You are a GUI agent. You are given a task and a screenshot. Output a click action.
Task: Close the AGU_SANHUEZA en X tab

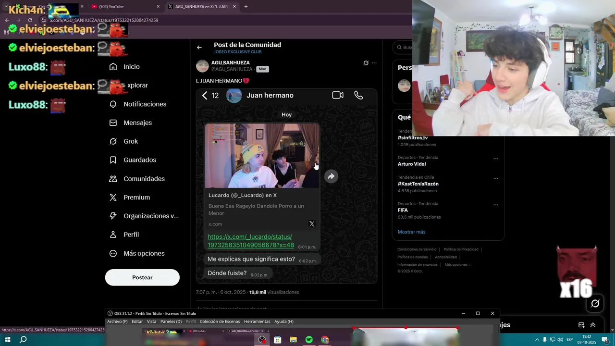[x=234, y=7]
